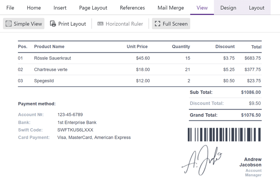Toggle the Simple View mode button

coord(24,24)
